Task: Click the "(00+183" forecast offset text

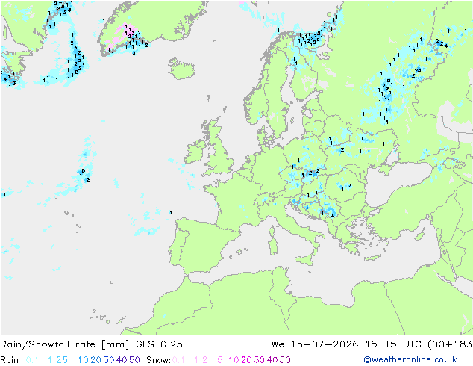Action: (450, 344)
